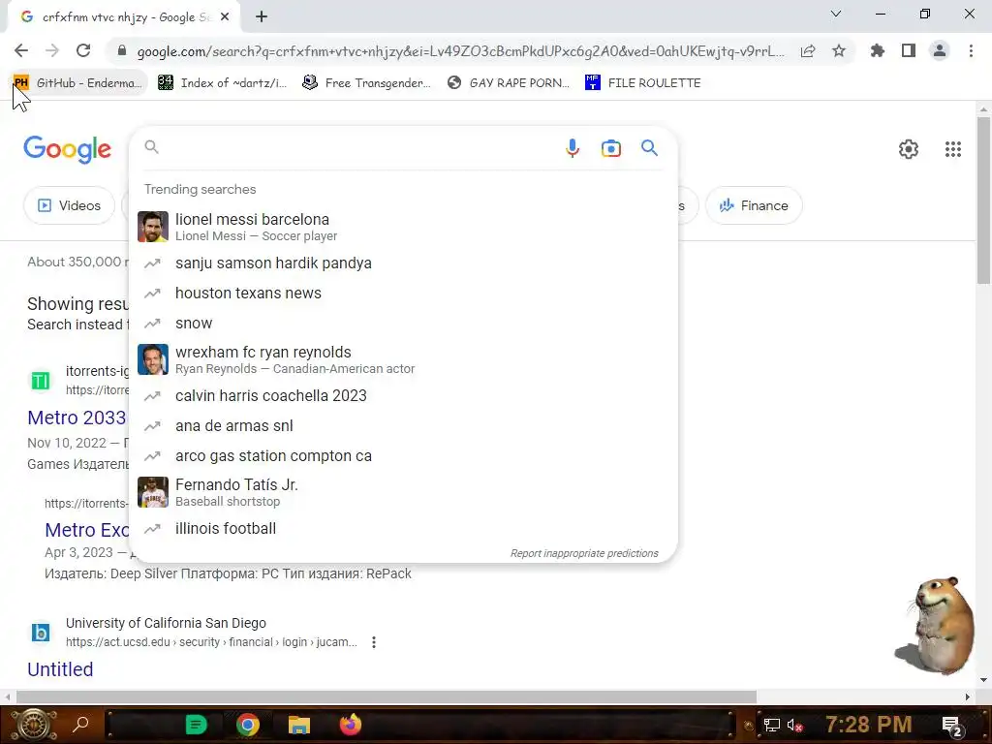The image size is (992, 744).
Task: Close the Google Search tab
Action: [x=225, y=17]
